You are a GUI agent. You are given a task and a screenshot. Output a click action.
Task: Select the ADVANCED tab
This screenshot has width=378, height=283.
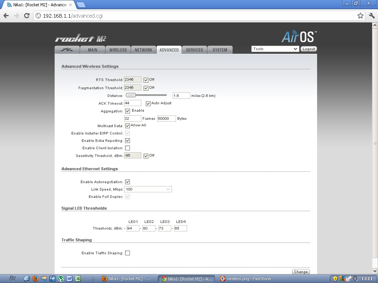(x=169, y=50)
